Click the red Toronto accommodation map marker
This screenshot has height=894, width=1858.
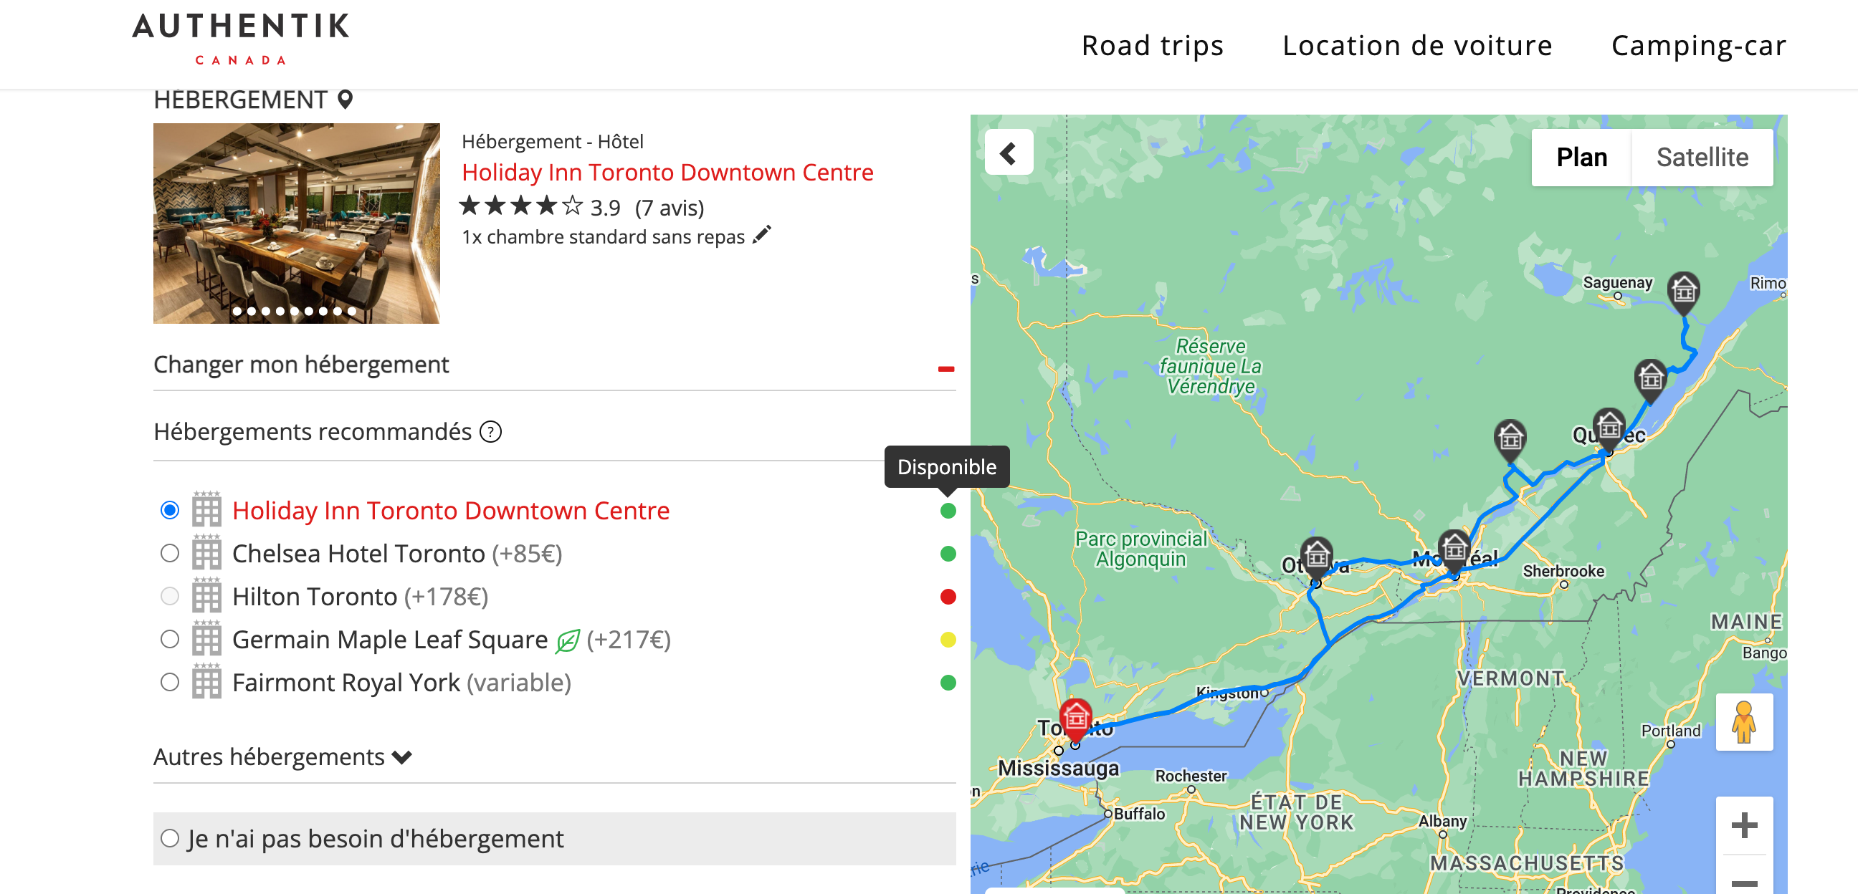tap(1075, 718)
